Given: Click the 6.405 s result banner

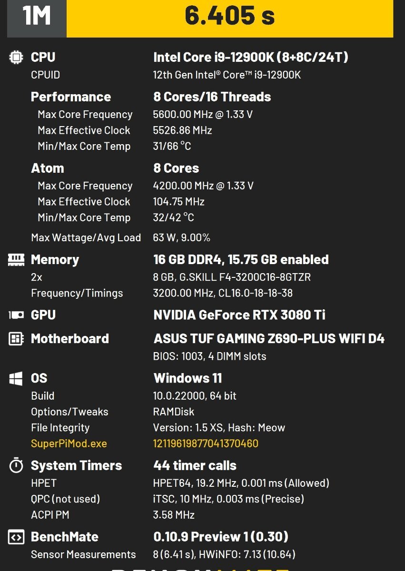Looking at the screenshot, I should point(230,16).
